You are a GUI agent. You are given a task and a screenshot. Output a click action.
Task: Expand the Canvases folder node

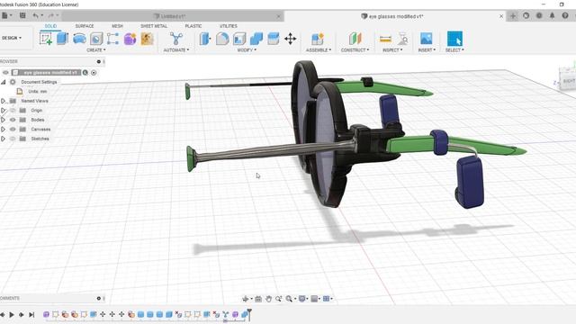4,130
